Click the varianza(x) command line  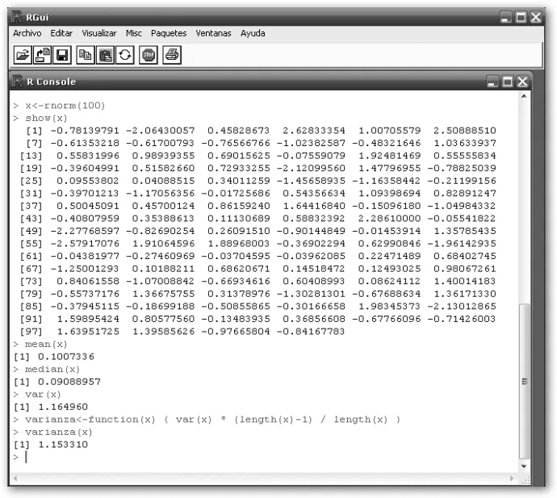tap(59, 433)
